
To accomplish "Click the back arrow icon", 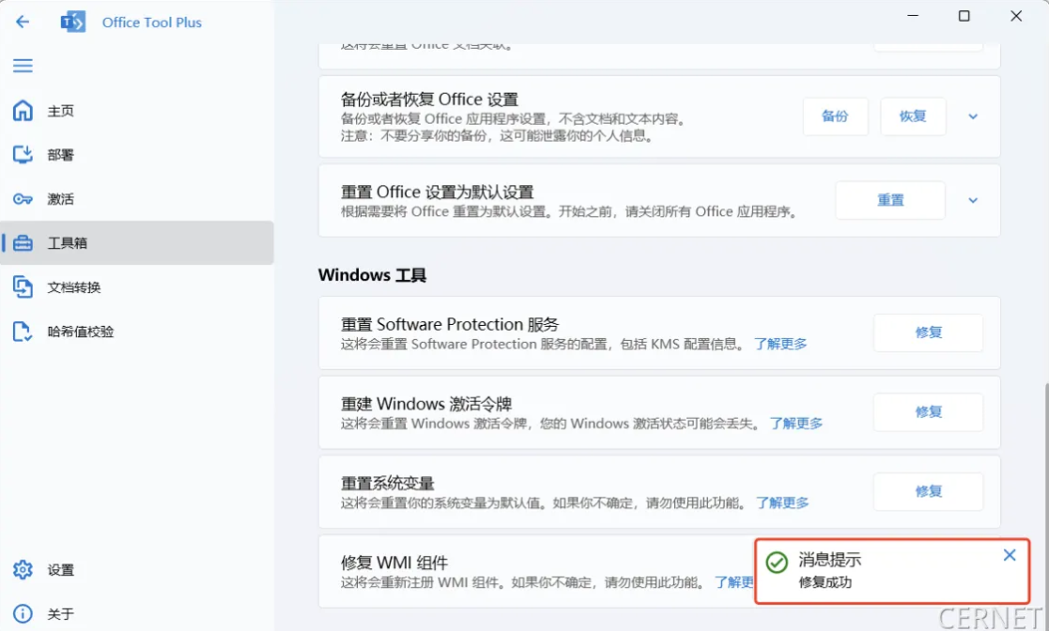I will pyautogui.click(x=23, y=22).
